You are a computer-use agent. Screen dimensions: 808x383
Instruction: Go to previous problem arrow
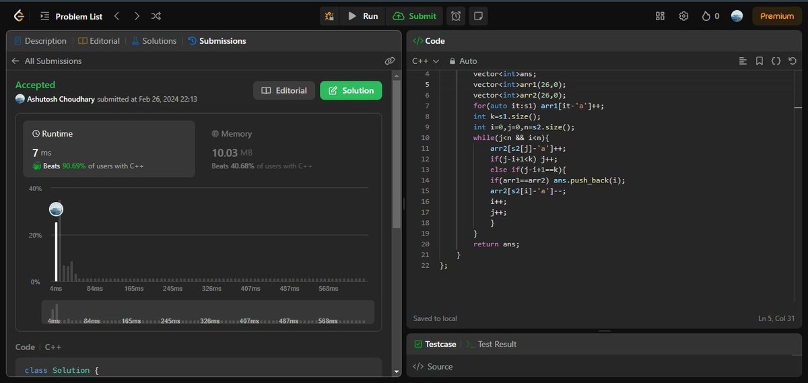click(x=116, y=15)
